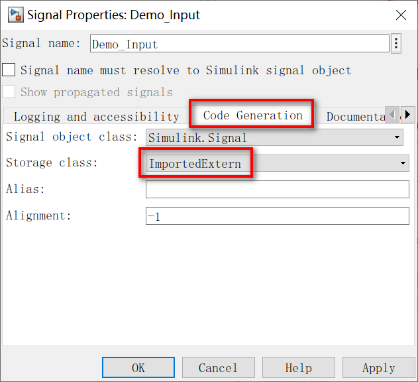
Task: Enable signal name must resolve checkbox
Action: (x=9, y=70)
